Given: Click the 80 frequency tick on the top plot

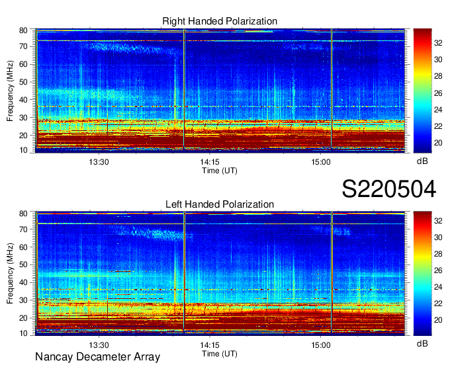Looking at the screenshot, I should coord(23,30).
